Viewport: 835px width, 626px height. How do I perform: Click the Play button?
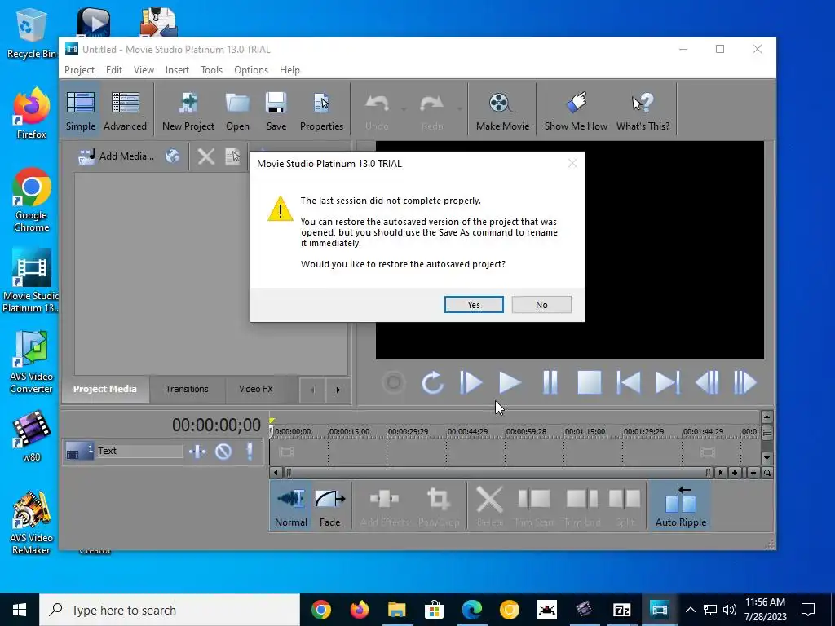click(510, 382)
